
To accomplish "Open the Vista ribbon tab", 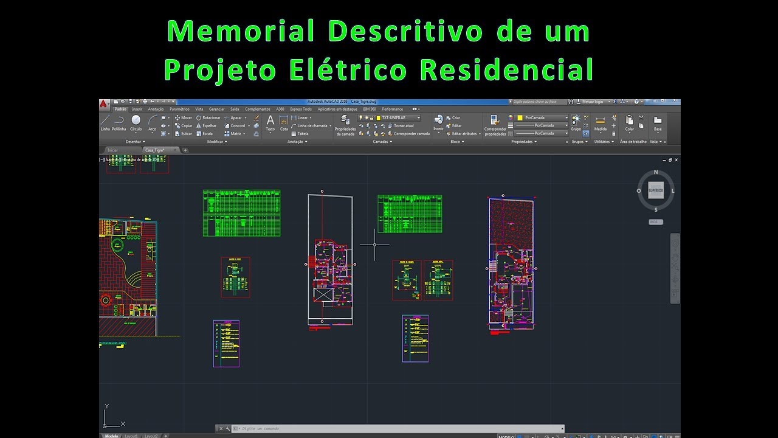I will (x=199, y=109).
